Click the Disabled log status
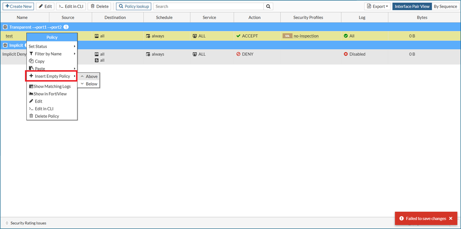This screenshot has width=461, height=229. [x=355, y=54]
